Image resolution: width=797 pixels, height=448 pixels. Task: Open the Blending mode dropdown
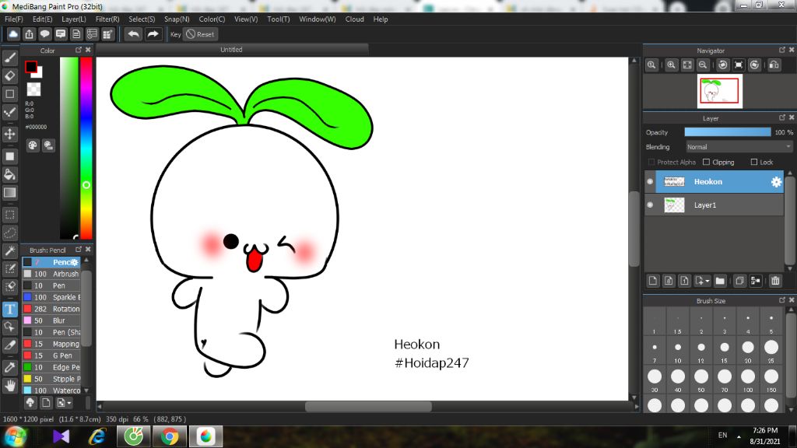739,147
